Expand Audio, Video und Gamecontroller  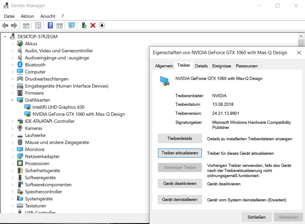point(13,51)
